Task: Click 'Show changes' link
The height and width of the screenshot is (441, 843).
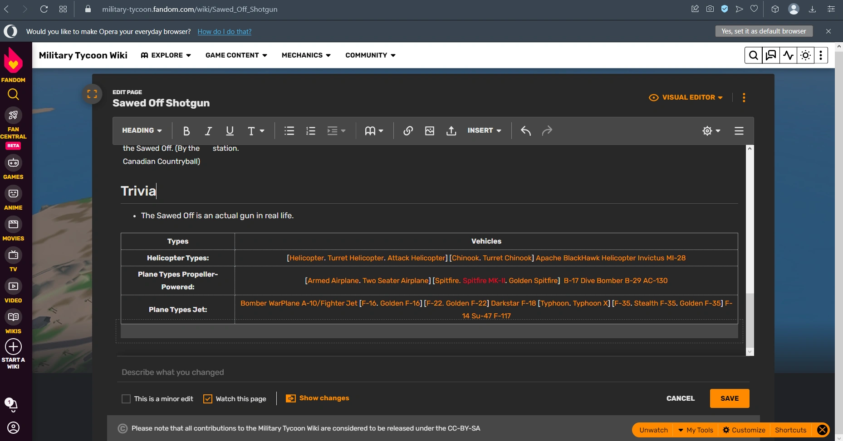Action: click(324, 398)
